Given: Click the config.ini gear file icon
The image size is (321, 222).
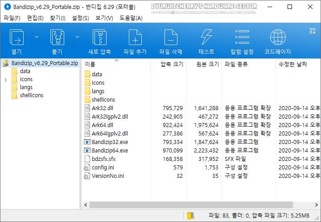Looking at the screenshot, I should click(87, 168).
